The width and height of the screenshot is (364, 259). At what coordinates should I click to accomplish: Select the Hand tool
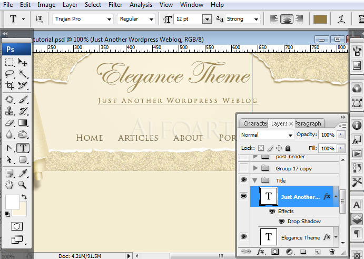tap(9, 185)
